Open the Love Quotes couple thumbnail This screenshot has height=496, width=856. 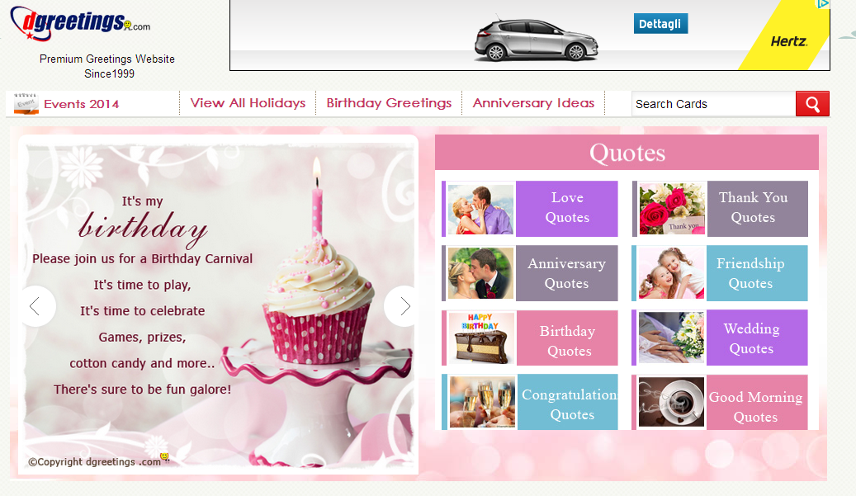(480, 209)
